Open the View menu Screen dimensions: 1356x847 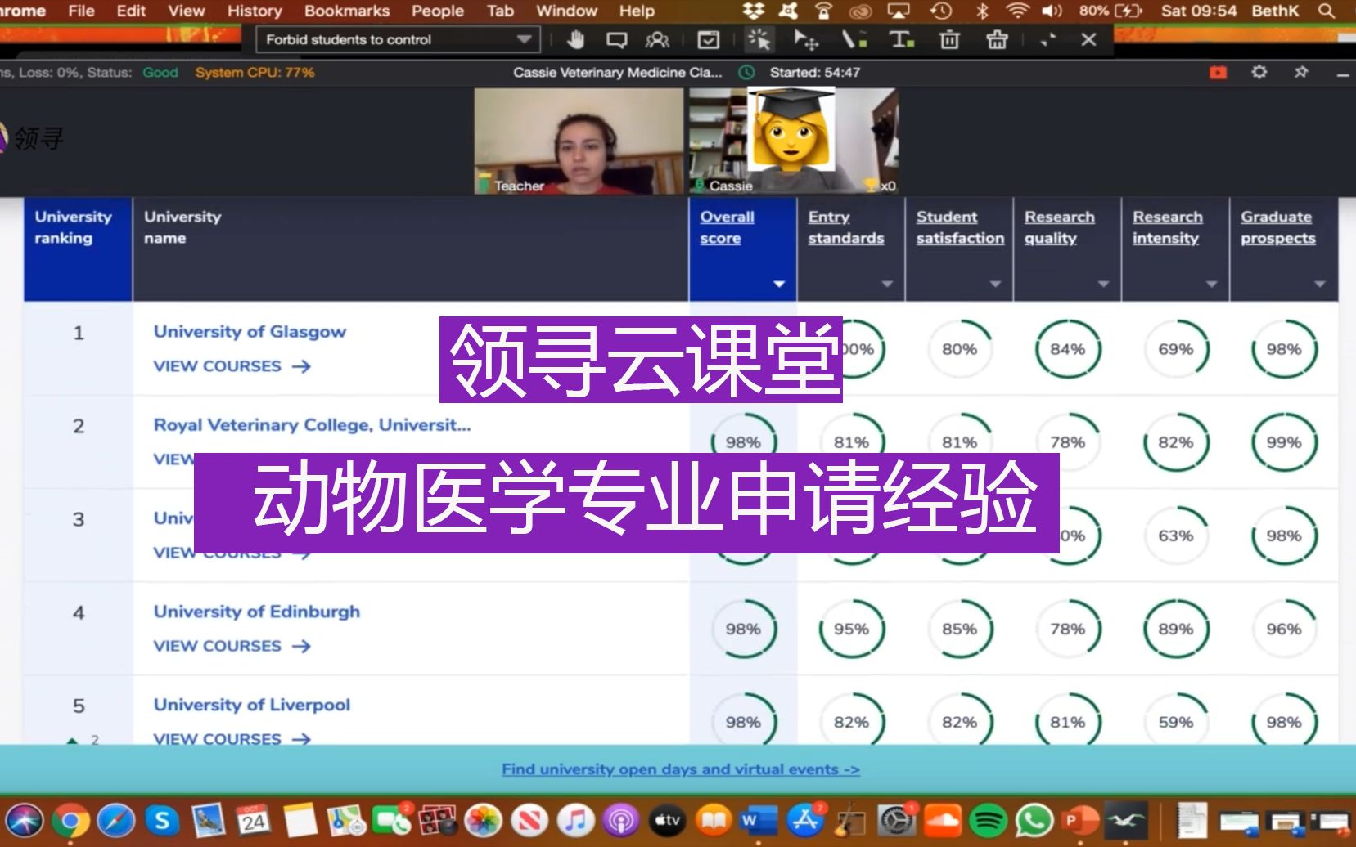187,11
